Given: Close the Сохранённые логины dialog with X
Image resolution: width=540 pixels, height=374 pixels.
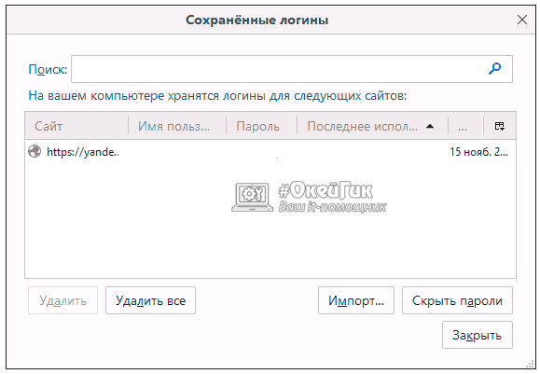Looking at the screenshot, I should pyautogui.click(x=522, y=20).
